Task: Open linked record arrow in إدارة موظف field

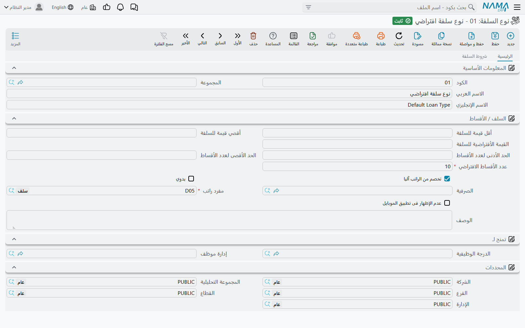Action: (20, 254)
